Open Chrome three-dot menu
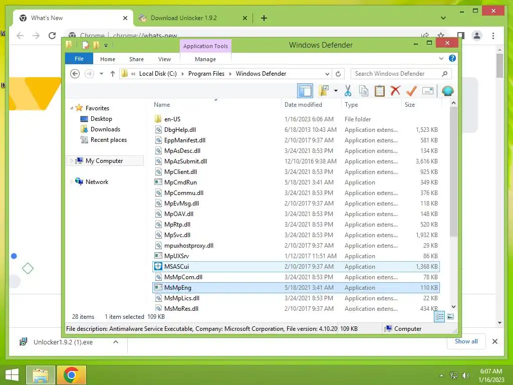 (493, 36)
